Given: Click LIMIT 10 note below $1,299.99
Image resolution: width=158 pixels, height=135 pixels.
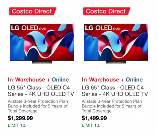Looking at the screenshot, I should [17, 125].
